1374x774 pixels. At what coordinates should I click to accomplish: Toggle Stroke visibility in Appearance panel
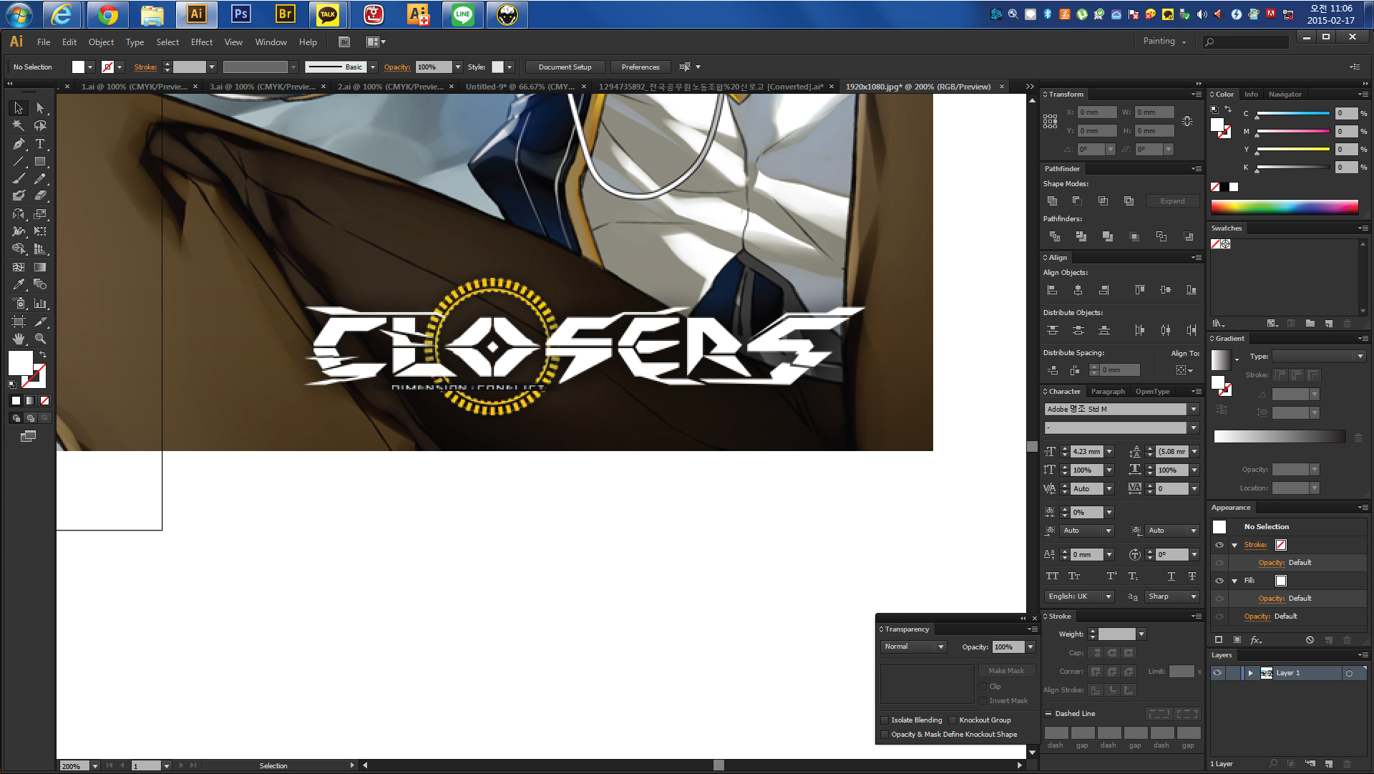click(x=1219, y=545)
